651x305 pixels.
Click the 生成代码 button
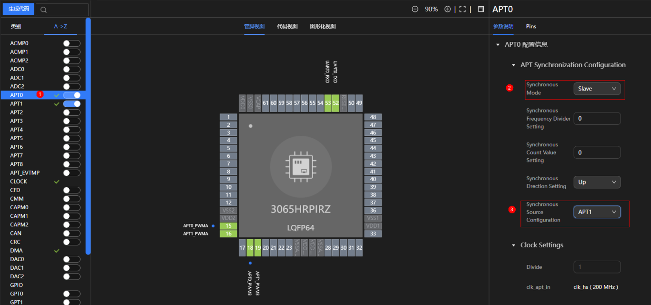click(19, 9)
